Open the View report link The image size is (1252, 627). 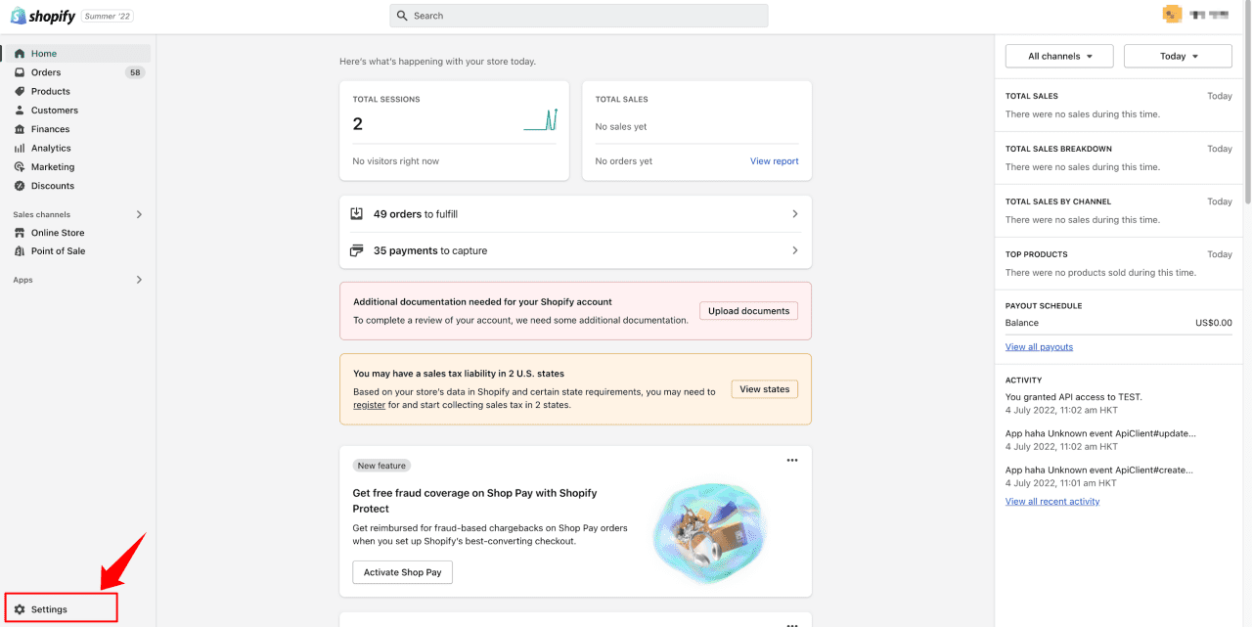click(x=775, y=161)
